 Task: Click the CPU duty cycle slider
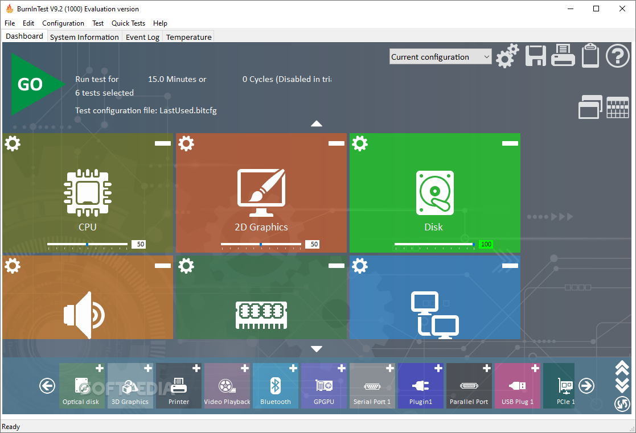pos(87,245)
